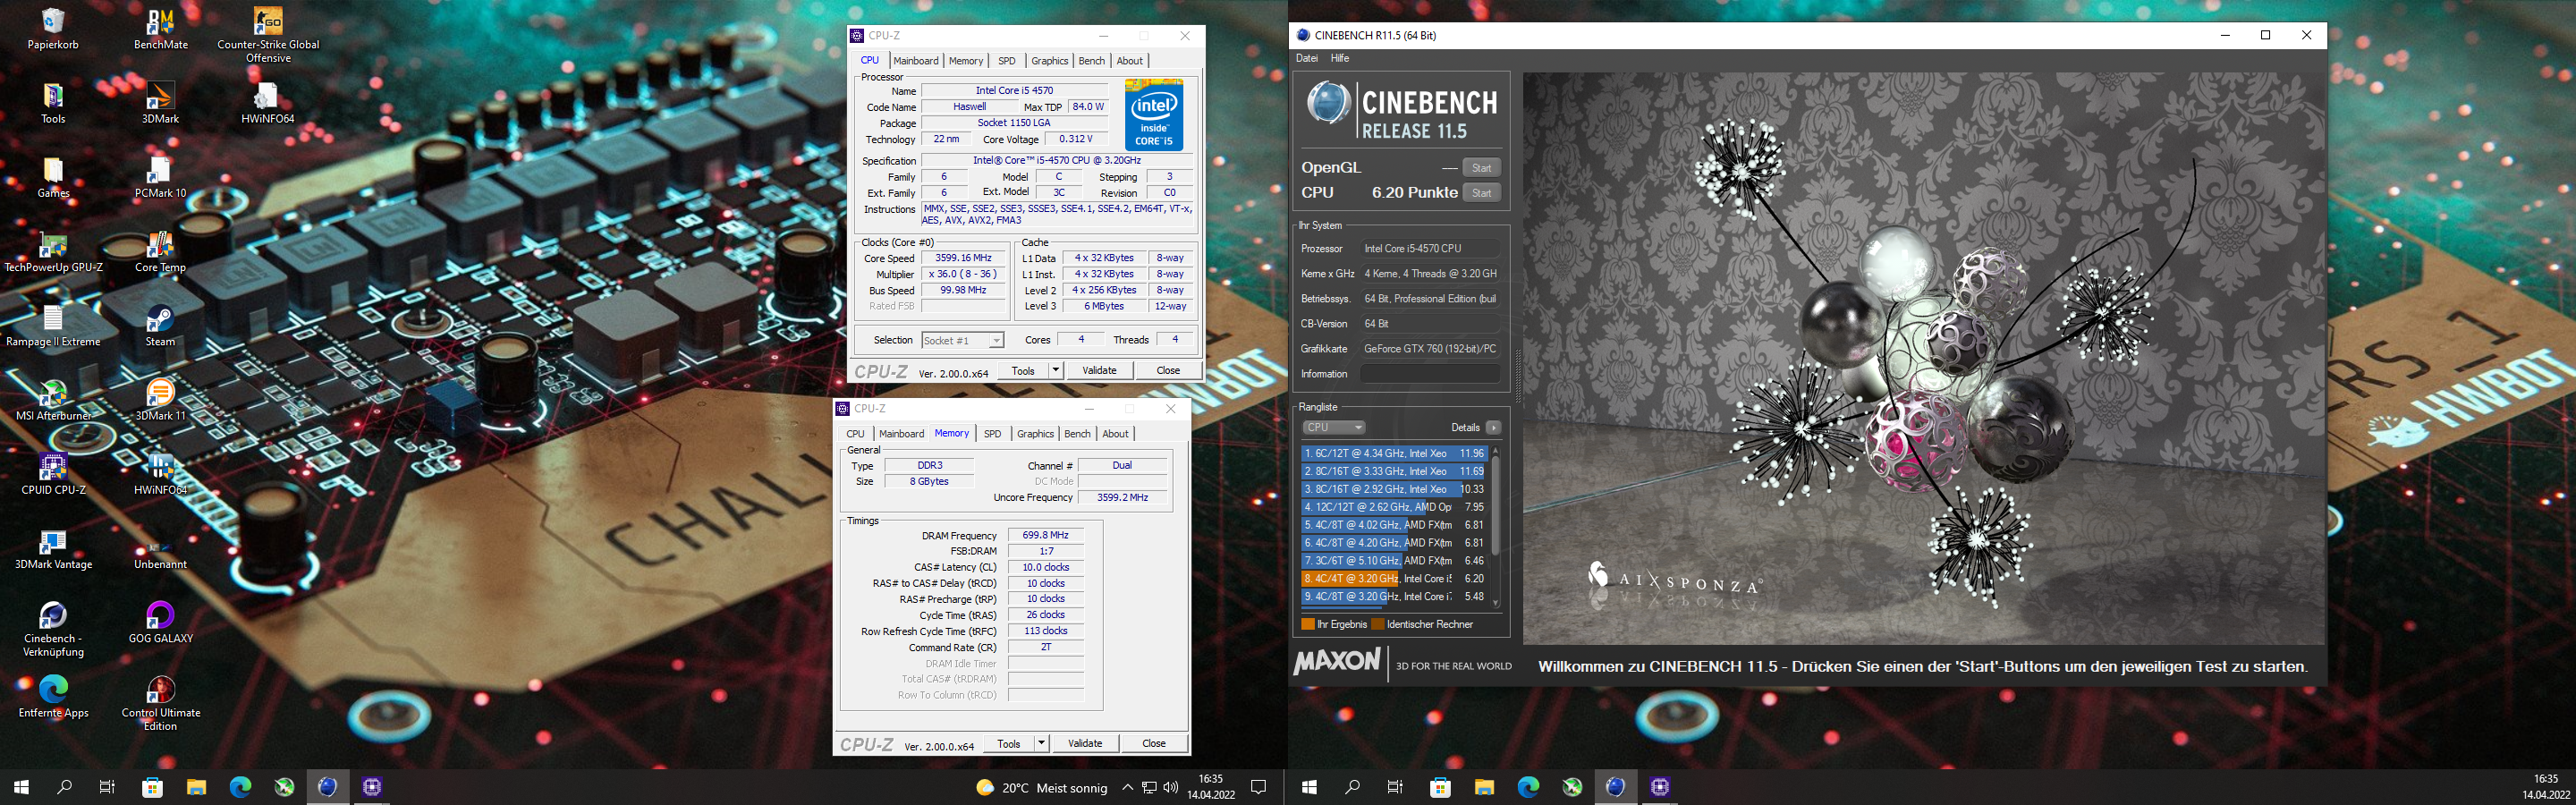Viewport: 2576px width, 805px height.
Task: Select the Entfernte Apps desktop icon
Action: 53,697
